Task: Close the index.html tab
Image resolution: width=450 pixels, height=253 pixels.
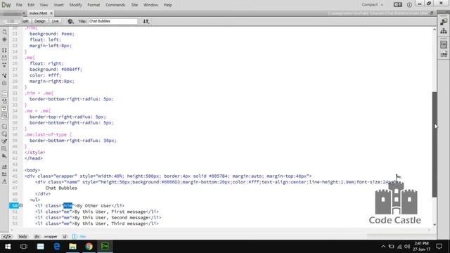Action: pyautogui.click(x=51, y=13)
